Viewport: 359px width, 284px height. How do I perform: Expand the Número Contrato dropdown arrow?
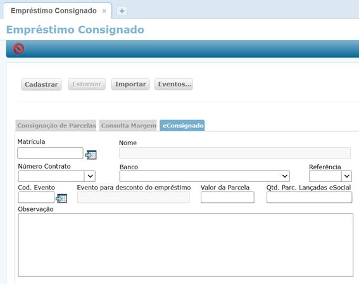(90, 176)
